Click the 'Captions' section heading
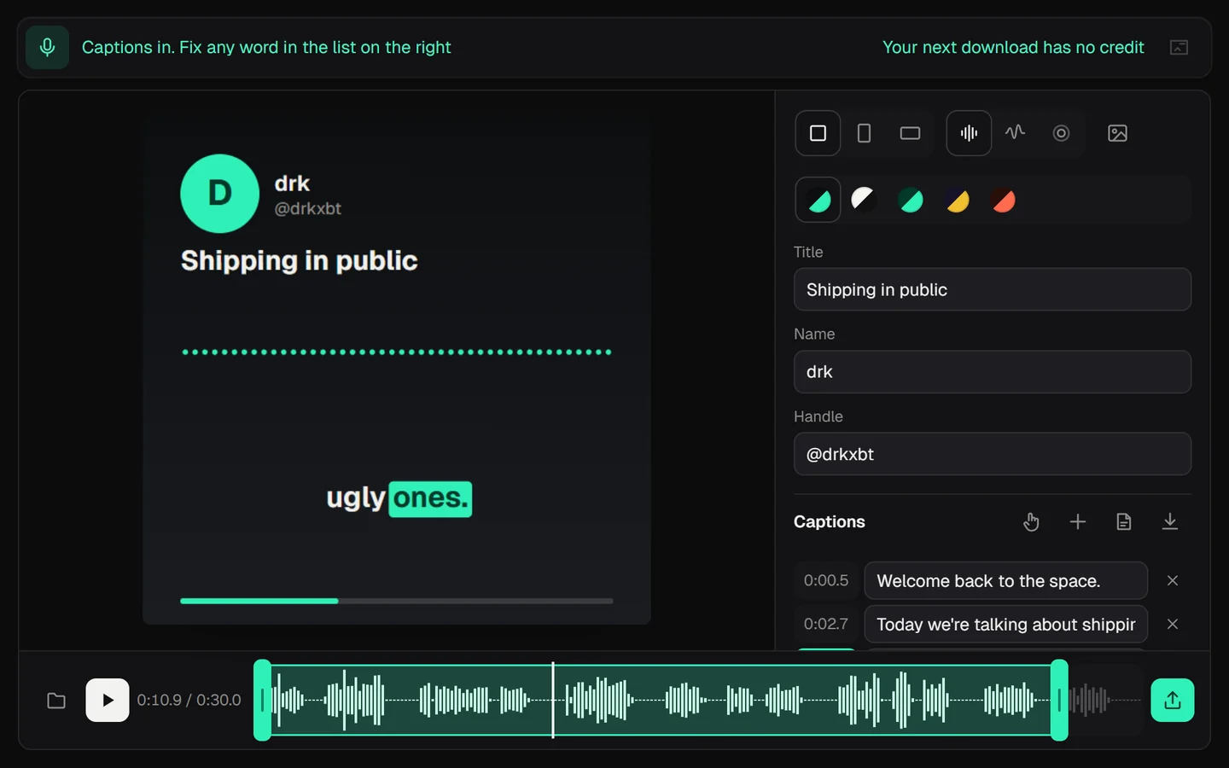 coord(830,521)
